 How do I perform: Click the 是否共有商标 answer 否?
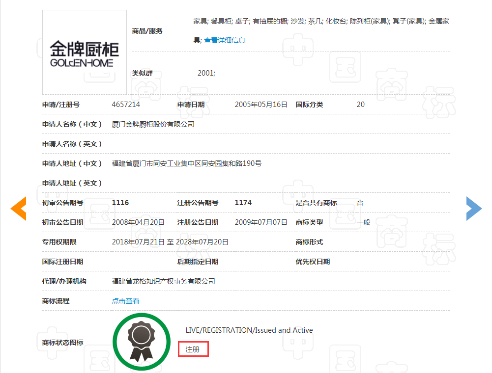[x=360, y=202]
